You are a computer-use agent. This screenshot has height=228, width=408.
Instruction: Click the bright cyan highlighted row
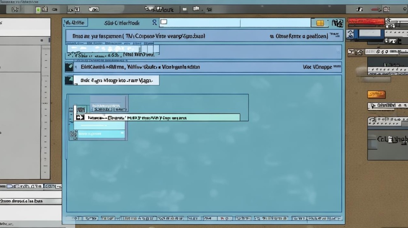[x=101, y=134]
